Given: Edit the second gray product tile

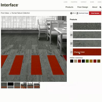Looking at the screenshot, I should 71,35.
